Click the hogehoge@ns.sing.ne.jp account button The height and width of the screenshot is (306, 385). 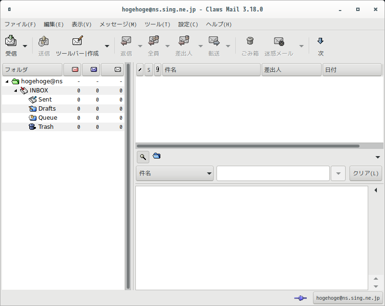348,298
